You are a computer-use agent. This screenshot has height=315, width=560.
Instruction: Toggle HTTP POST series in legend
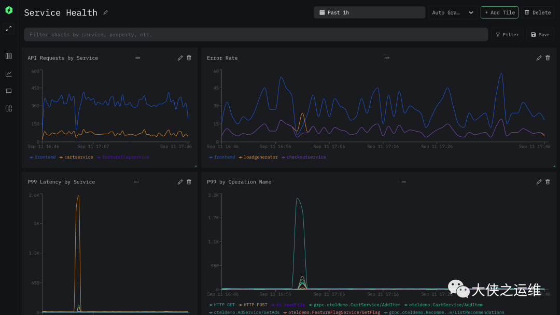pos(253,305)
